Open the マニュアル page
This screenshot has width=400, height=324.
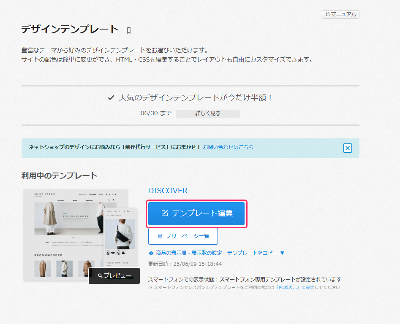pos(340,14)
